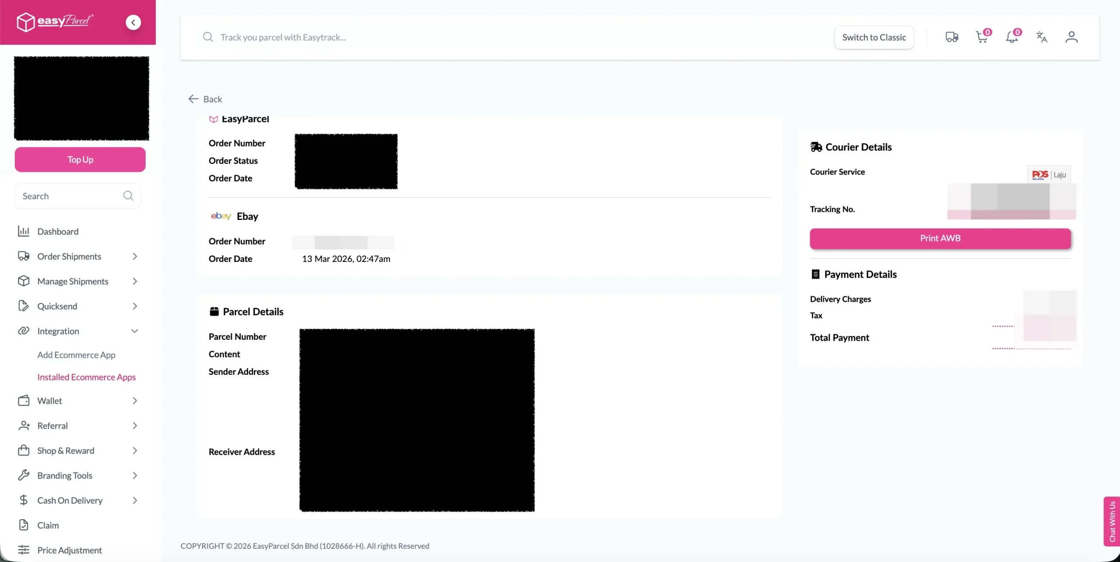Open the Claim menu item
The width and height of the screenshot is (1120, 562).
click(48, 525)
